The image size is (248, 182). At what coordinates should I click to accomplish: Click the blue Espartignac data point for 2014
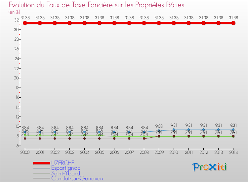coord(233,130)
